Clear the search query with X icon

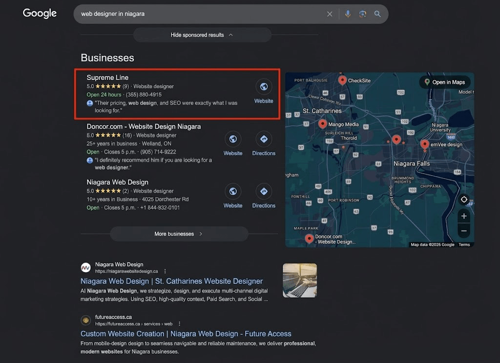tap(330, 14)
